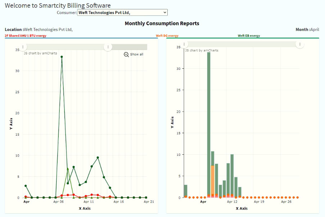Select the 2F Shared AHU 1 BTU energy label
Image resolution: width=325 pixels, height=217 pixels.
pyautogui.click(x=26, y=36)
